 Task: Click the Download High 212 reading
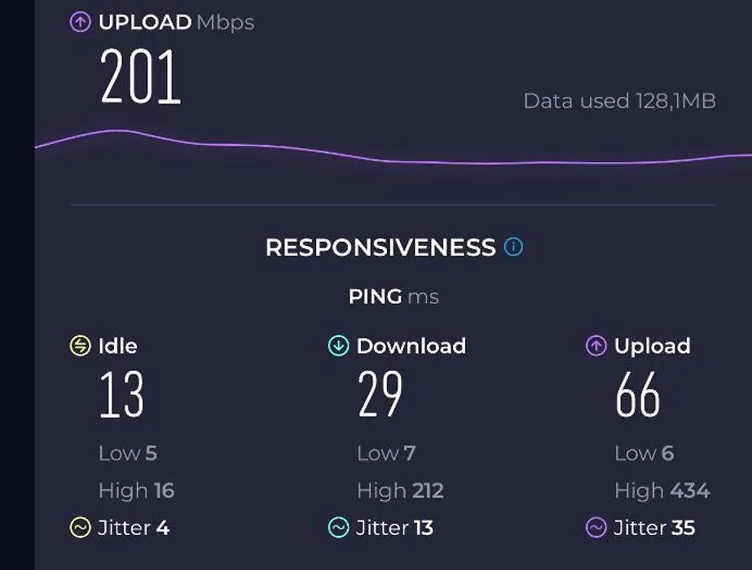click(x=401, y=490)
